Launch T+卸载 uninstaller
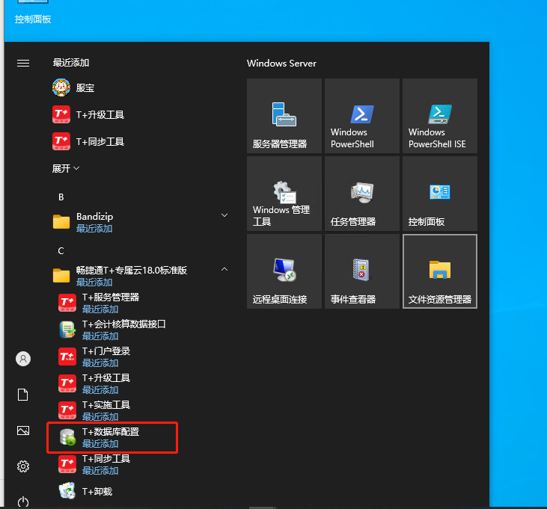 pos(139,491)
